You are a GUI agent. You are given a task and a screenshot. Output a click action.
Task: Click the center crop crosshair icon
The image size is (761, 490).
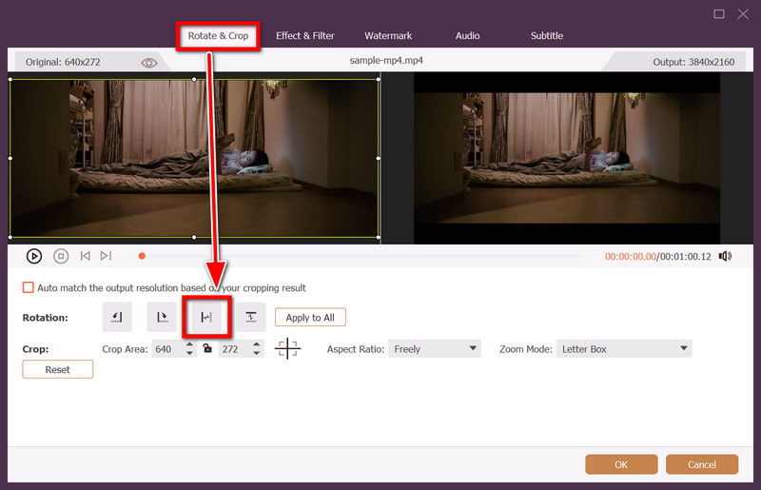287,349
